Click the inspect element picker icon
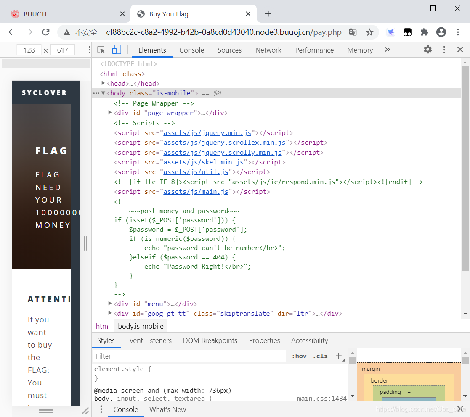Image resolution: width=470 pixels, height=417 pixels. point(101,50)
